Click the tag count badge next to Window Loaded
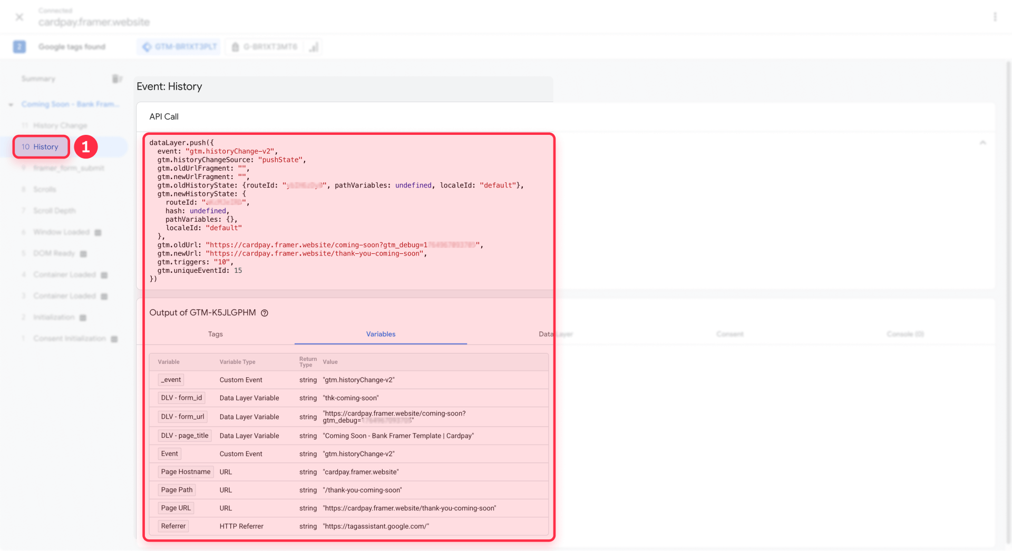This screenshot has height=551, width=1012. click(x=98, y=232)
